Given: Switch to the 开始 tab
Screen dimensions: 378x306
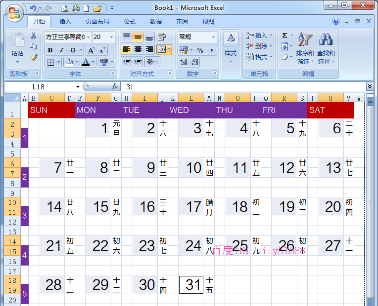Looking at the screenshot, I should click(x=39, y=22).
